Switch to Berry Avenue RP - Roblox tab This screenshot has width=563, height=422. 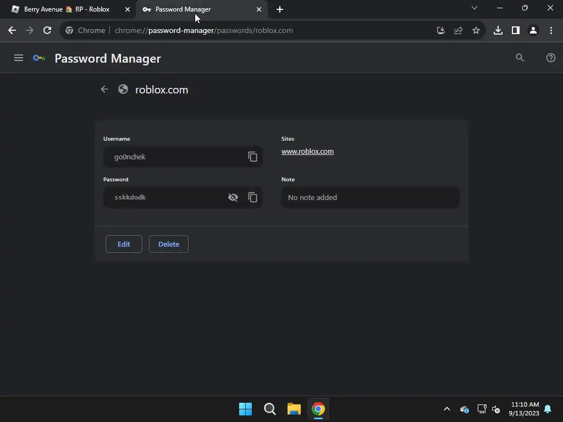(67, 9)
